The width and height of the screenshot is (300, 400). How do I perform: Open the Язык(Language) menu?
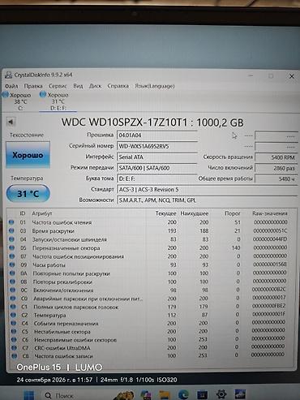[x=155, y=86]
